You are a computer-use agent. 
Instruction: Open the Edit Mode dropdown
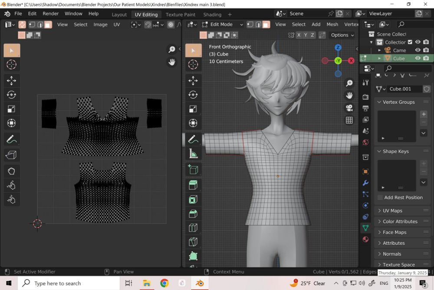tap(222, 24)
